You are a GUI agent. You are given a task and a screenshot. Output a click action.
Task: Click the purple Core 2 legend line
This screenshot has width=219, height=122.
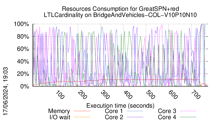[135, 117]
